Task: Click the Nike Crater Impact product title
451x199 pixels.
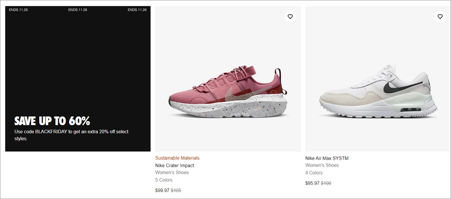Action: point(175,166)
